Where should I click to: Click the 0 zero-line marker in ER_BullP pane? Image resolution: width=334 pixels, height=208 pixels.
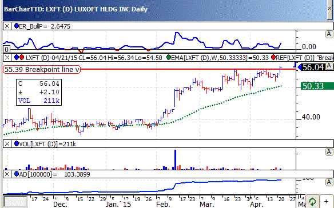[x=6, y=49]
